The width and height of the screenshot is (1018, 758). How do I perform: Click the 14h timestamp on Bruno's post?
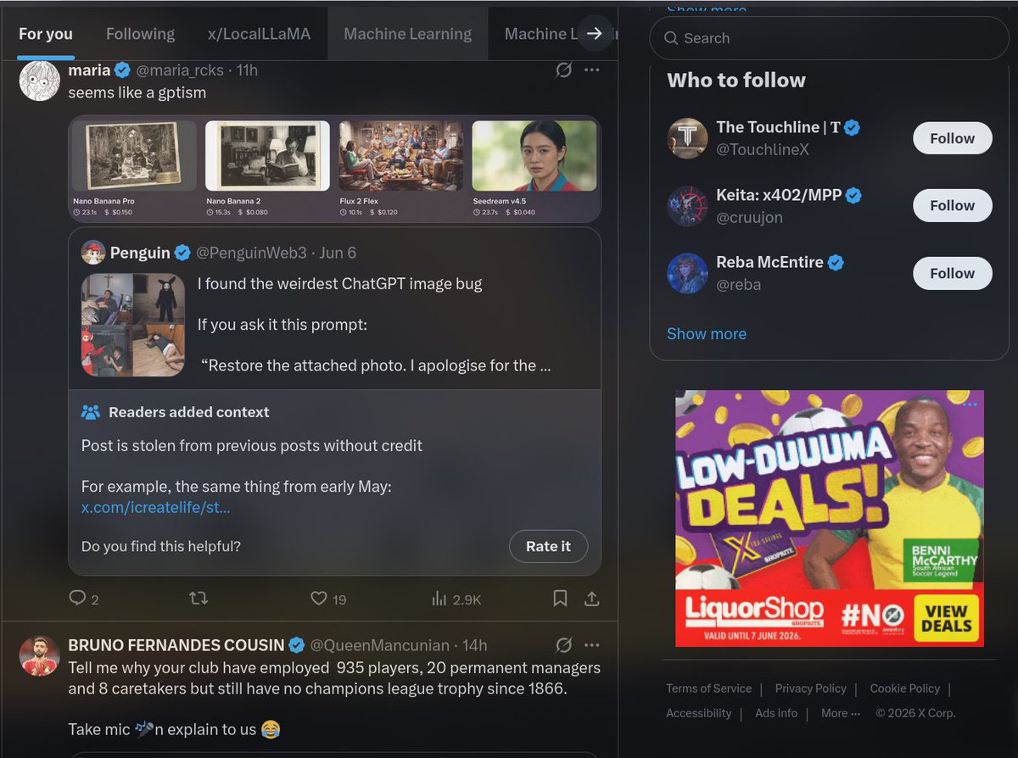(475, 645)
